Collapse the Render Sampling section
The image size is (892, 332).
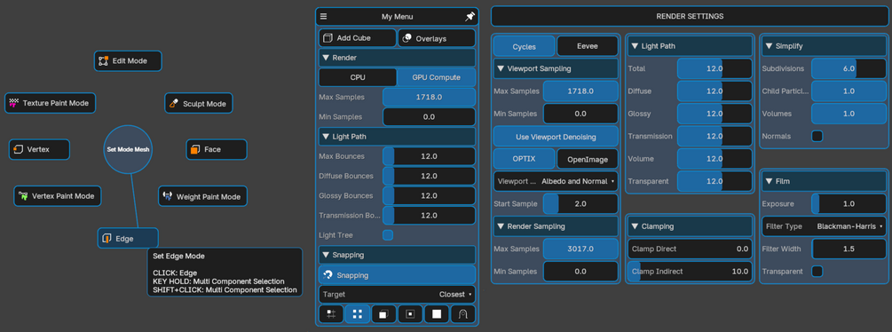tap(556, 226)
